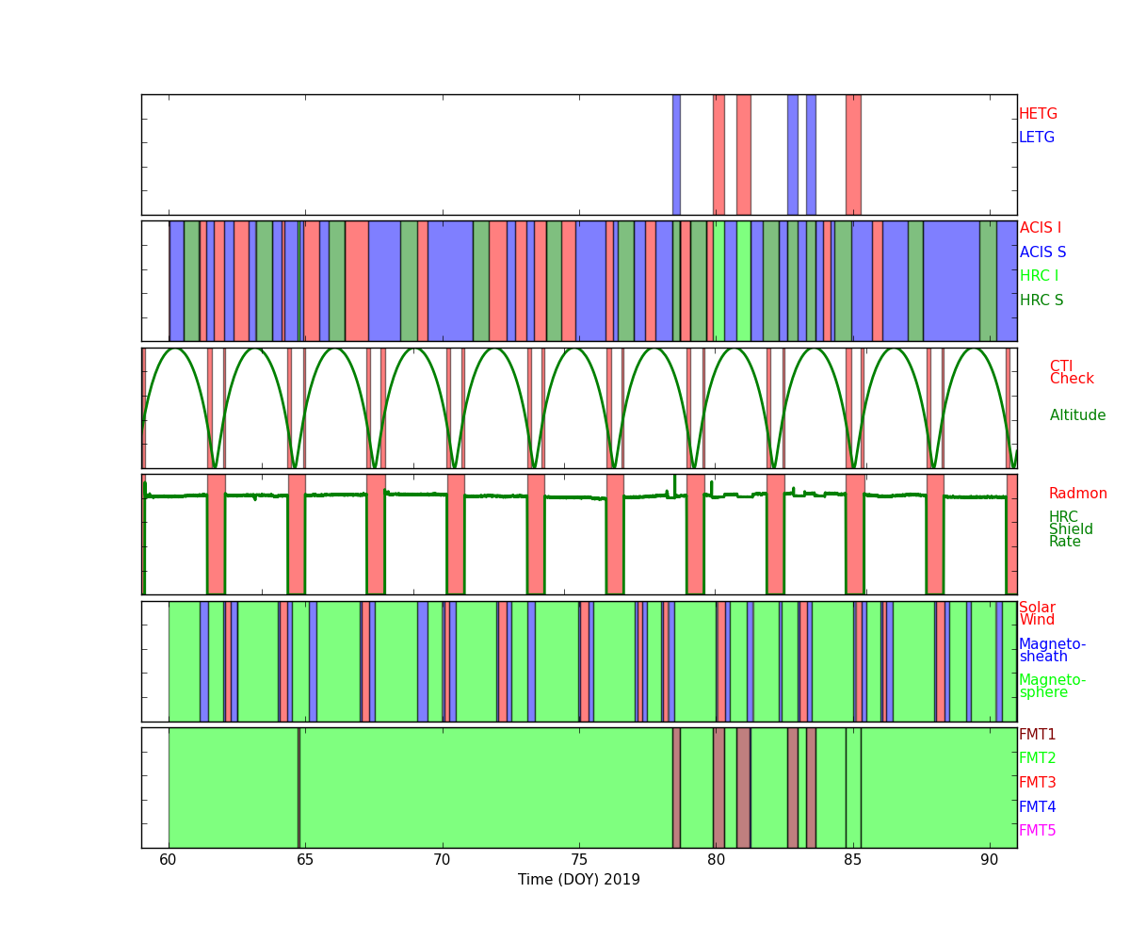
Task: Click the 75 tick label on x-axis
Action: click(x=579, y=859)
